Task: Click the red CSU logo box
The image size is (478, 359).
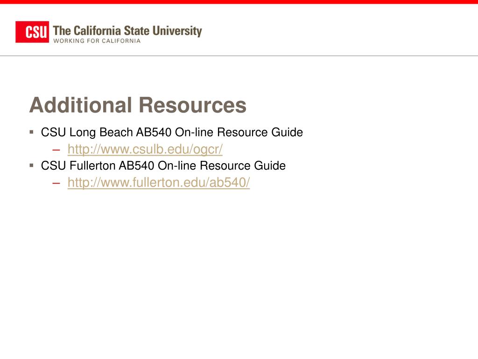Action: click(32, 32)
